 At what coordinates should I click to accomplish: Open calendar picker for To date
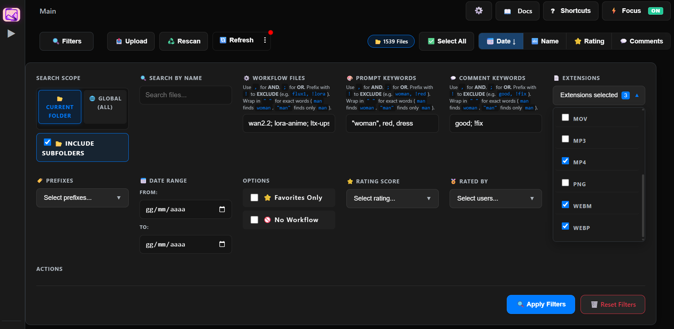point(222,244)
